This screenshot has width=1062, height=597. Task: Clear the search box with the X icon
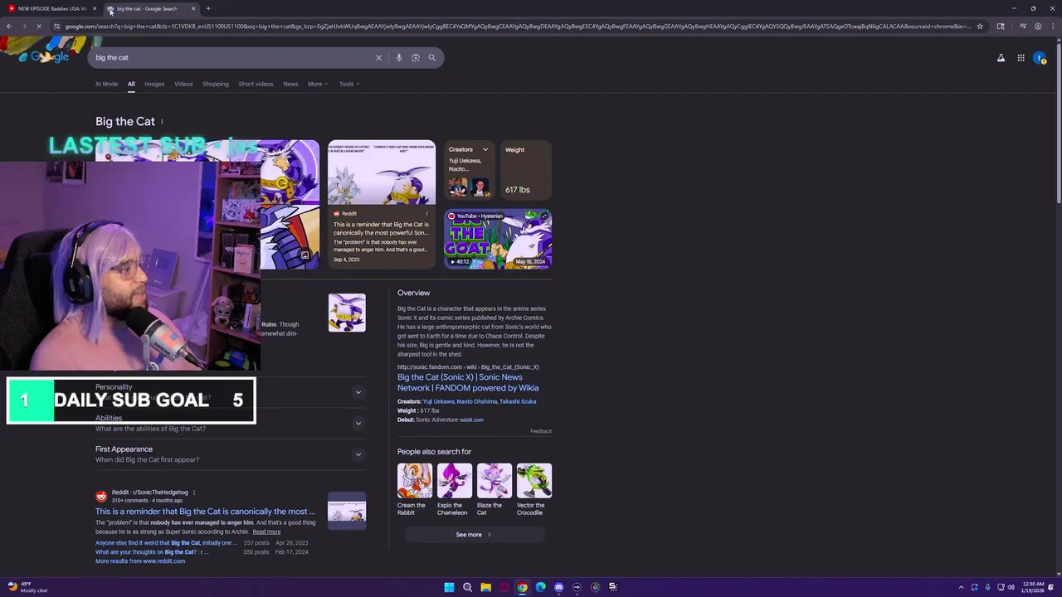coord(378,57)
